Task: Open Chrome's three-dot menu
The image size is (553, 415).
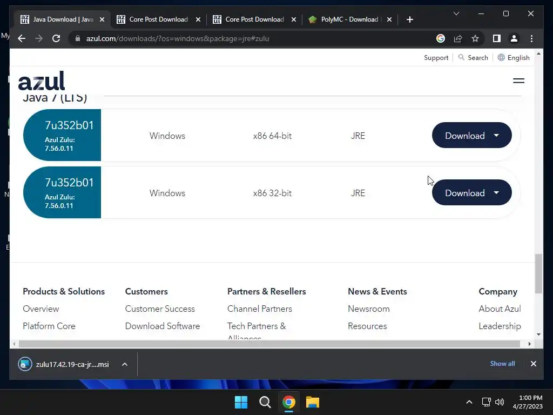Action: [531, 38]
